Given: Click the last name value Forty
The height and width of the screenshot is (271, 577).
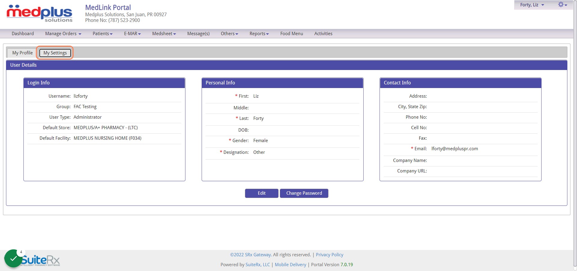Looking at the screenshot, I should click(258, 118).
